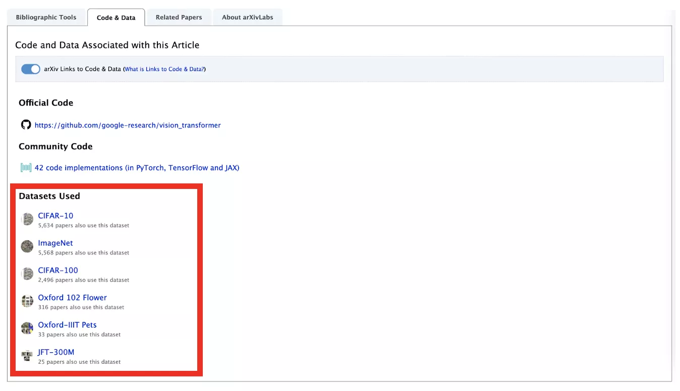Viewport: 680px width, 391px height.
Task: Select the CIFAR-100 dataset thumbnail icon
Action: (27, 274)
